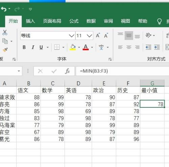Select Middle Align icon
Screen dimensions: 169x167
pos(129,36)
